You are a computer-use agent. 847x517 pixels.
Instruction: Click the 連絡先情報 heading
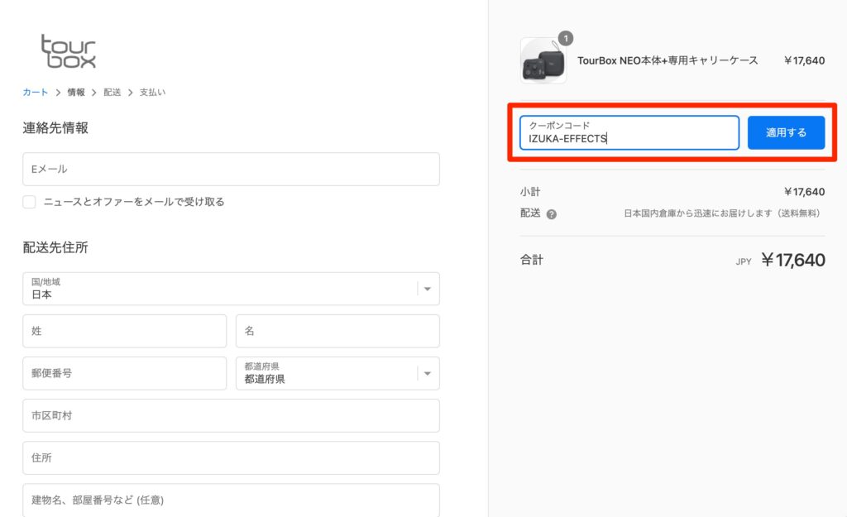coord(55,128)
